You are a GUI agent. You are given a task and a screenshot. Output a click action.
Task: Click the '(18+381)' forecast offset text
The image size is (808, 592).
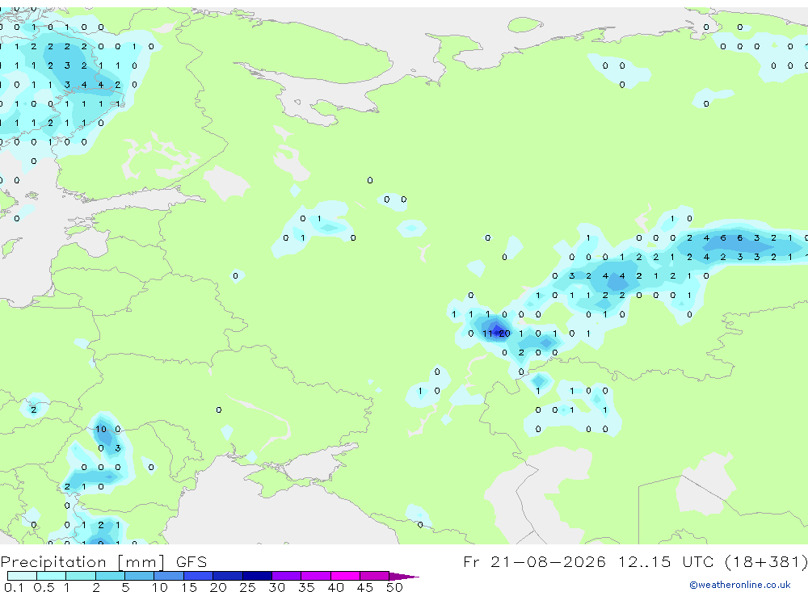click(x=766, y=561)
